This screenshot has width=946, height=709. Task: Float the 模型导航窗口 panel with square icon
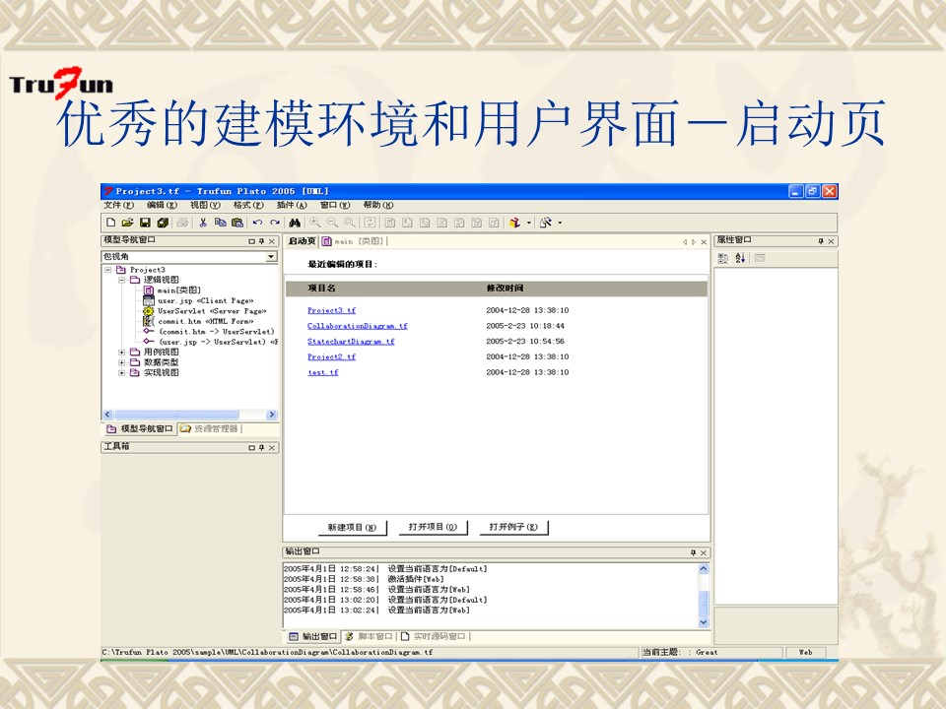coord(252,241)
